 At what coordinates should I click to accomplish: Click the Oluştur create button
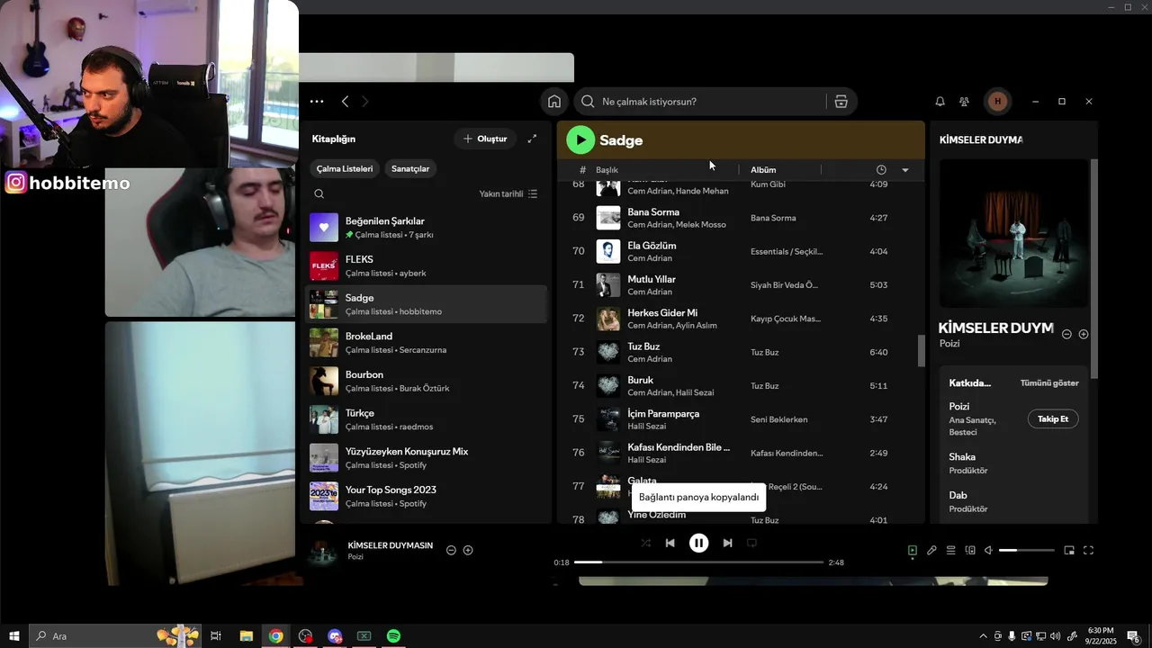click(485, 139)
